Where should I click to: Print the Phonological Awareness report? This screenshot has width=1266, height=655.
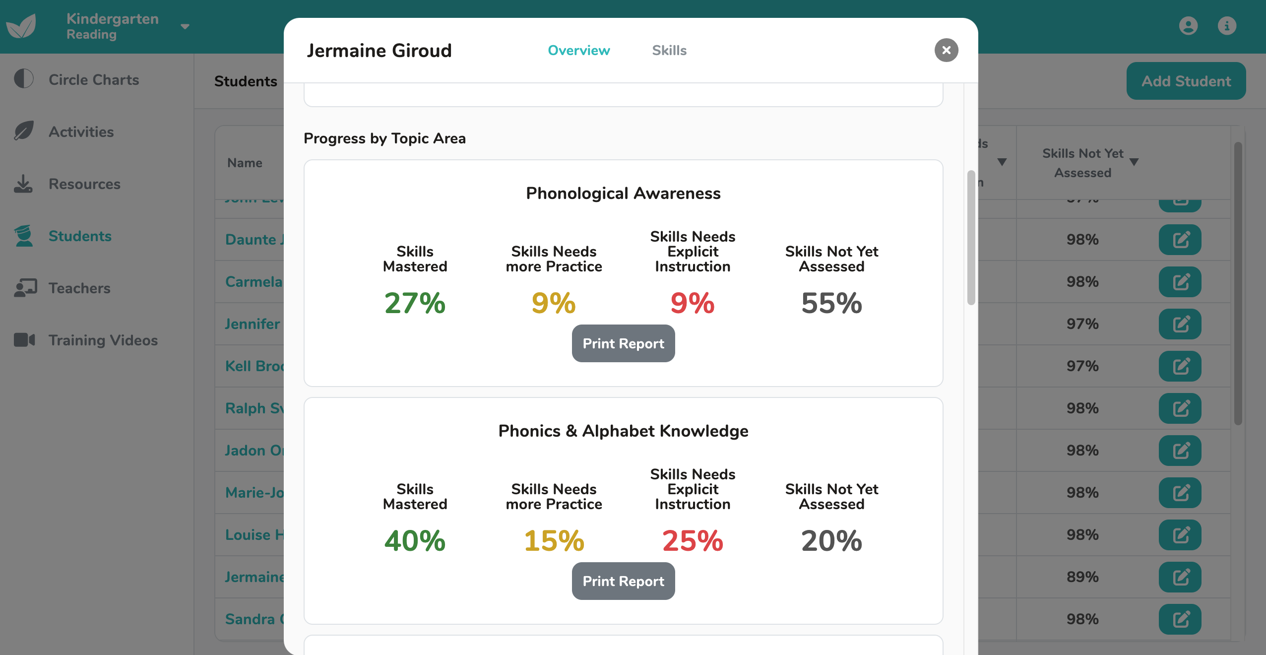[x=623, y=343]
